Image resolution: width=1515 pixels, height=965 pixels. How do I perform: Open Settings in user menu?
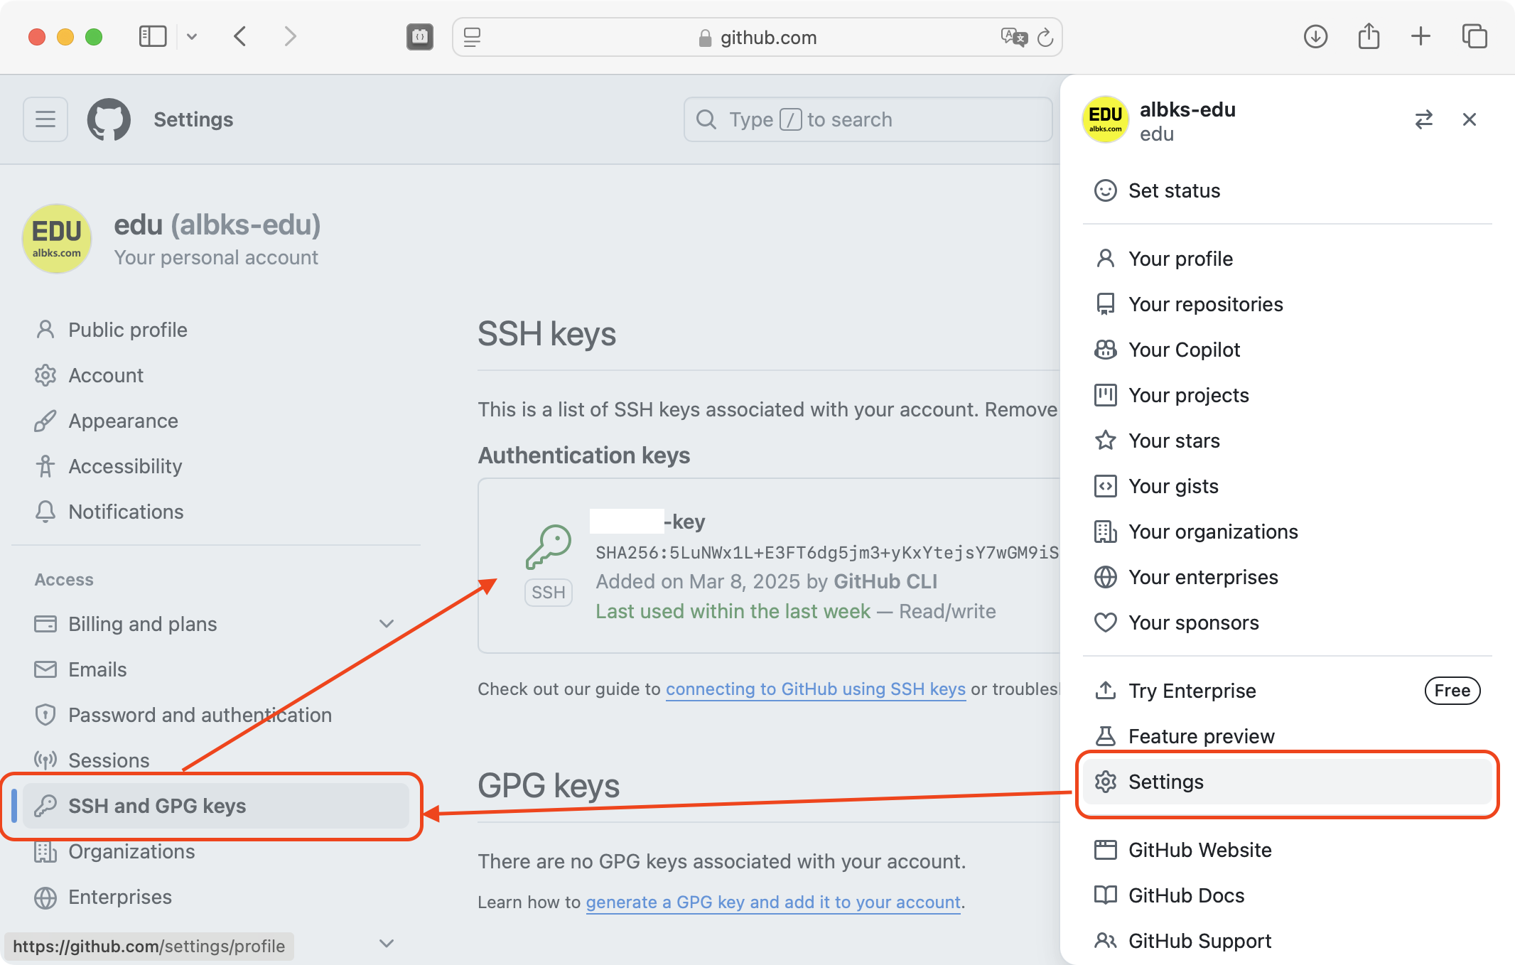[1165, 782]
